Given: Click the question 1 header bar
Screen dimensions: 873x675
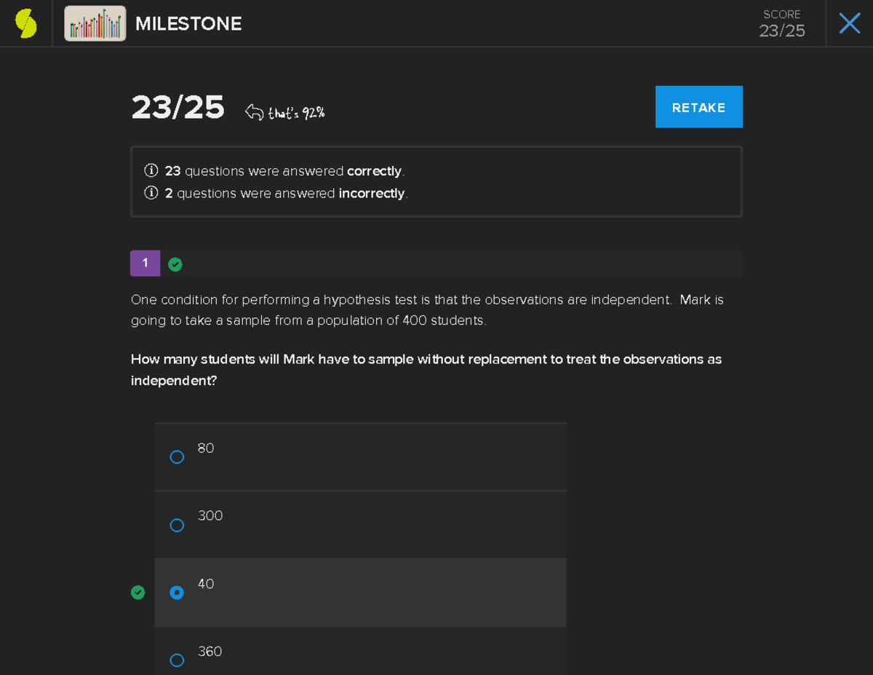Looking at the screenshot, I should (x=436, y=264).
